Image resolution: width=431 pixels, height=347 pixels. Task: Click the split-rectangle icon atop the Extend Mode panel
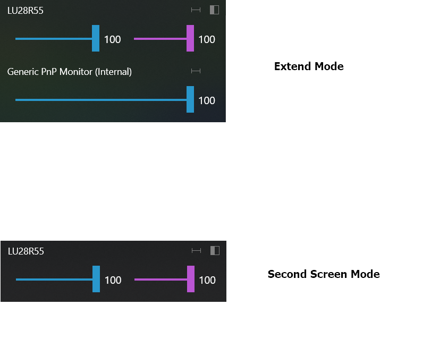point(214,10)
